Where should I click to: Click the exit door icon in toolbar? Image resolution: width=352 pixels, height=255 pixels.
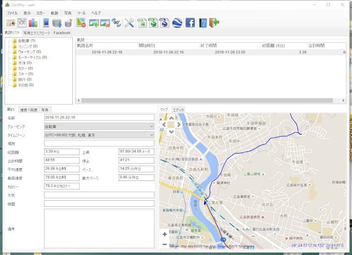214,22
